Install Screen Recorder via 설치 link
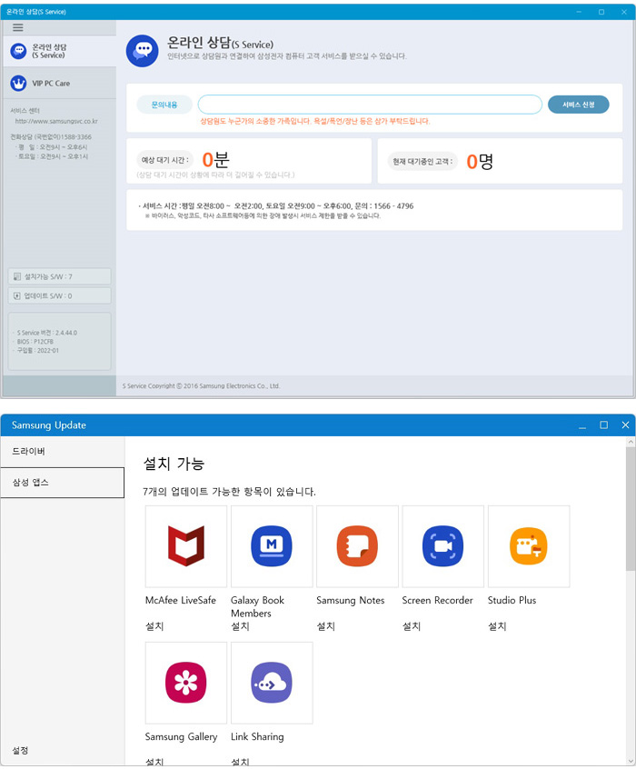 coord(412,626)
